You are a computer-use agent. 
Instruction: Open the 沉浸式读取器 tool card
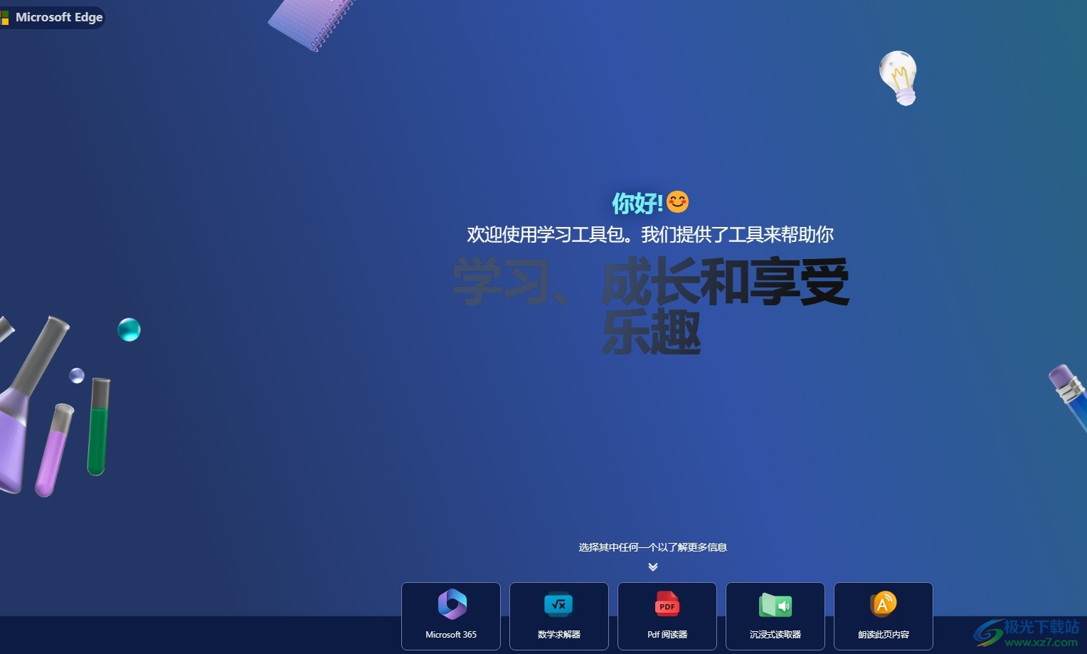point(775,616)
